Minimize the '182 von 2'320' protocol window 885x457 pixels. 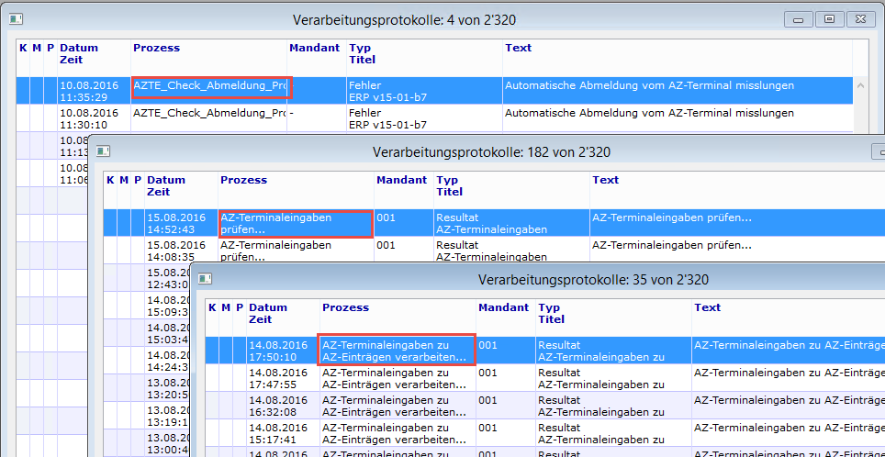(879, 151)
